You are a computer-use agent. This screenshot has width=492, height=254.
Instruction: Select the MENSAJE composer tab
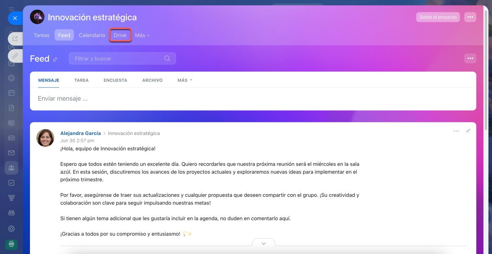click(49, 80)
